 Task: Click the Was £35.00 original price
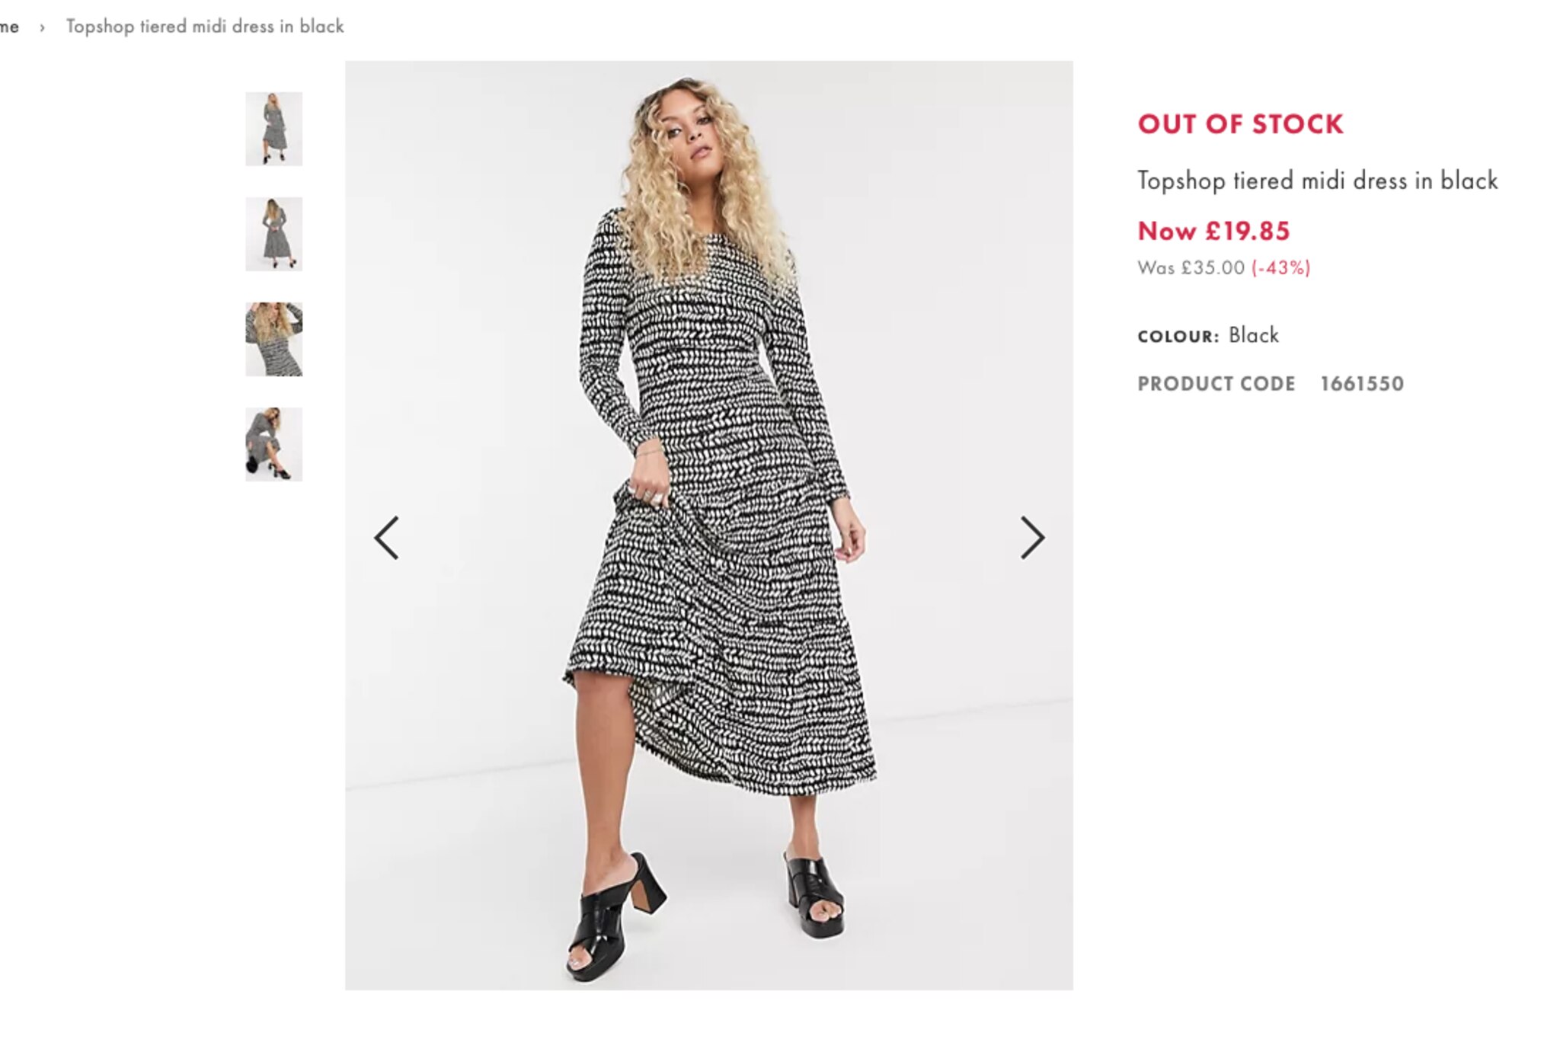[x=1191, y=267]
